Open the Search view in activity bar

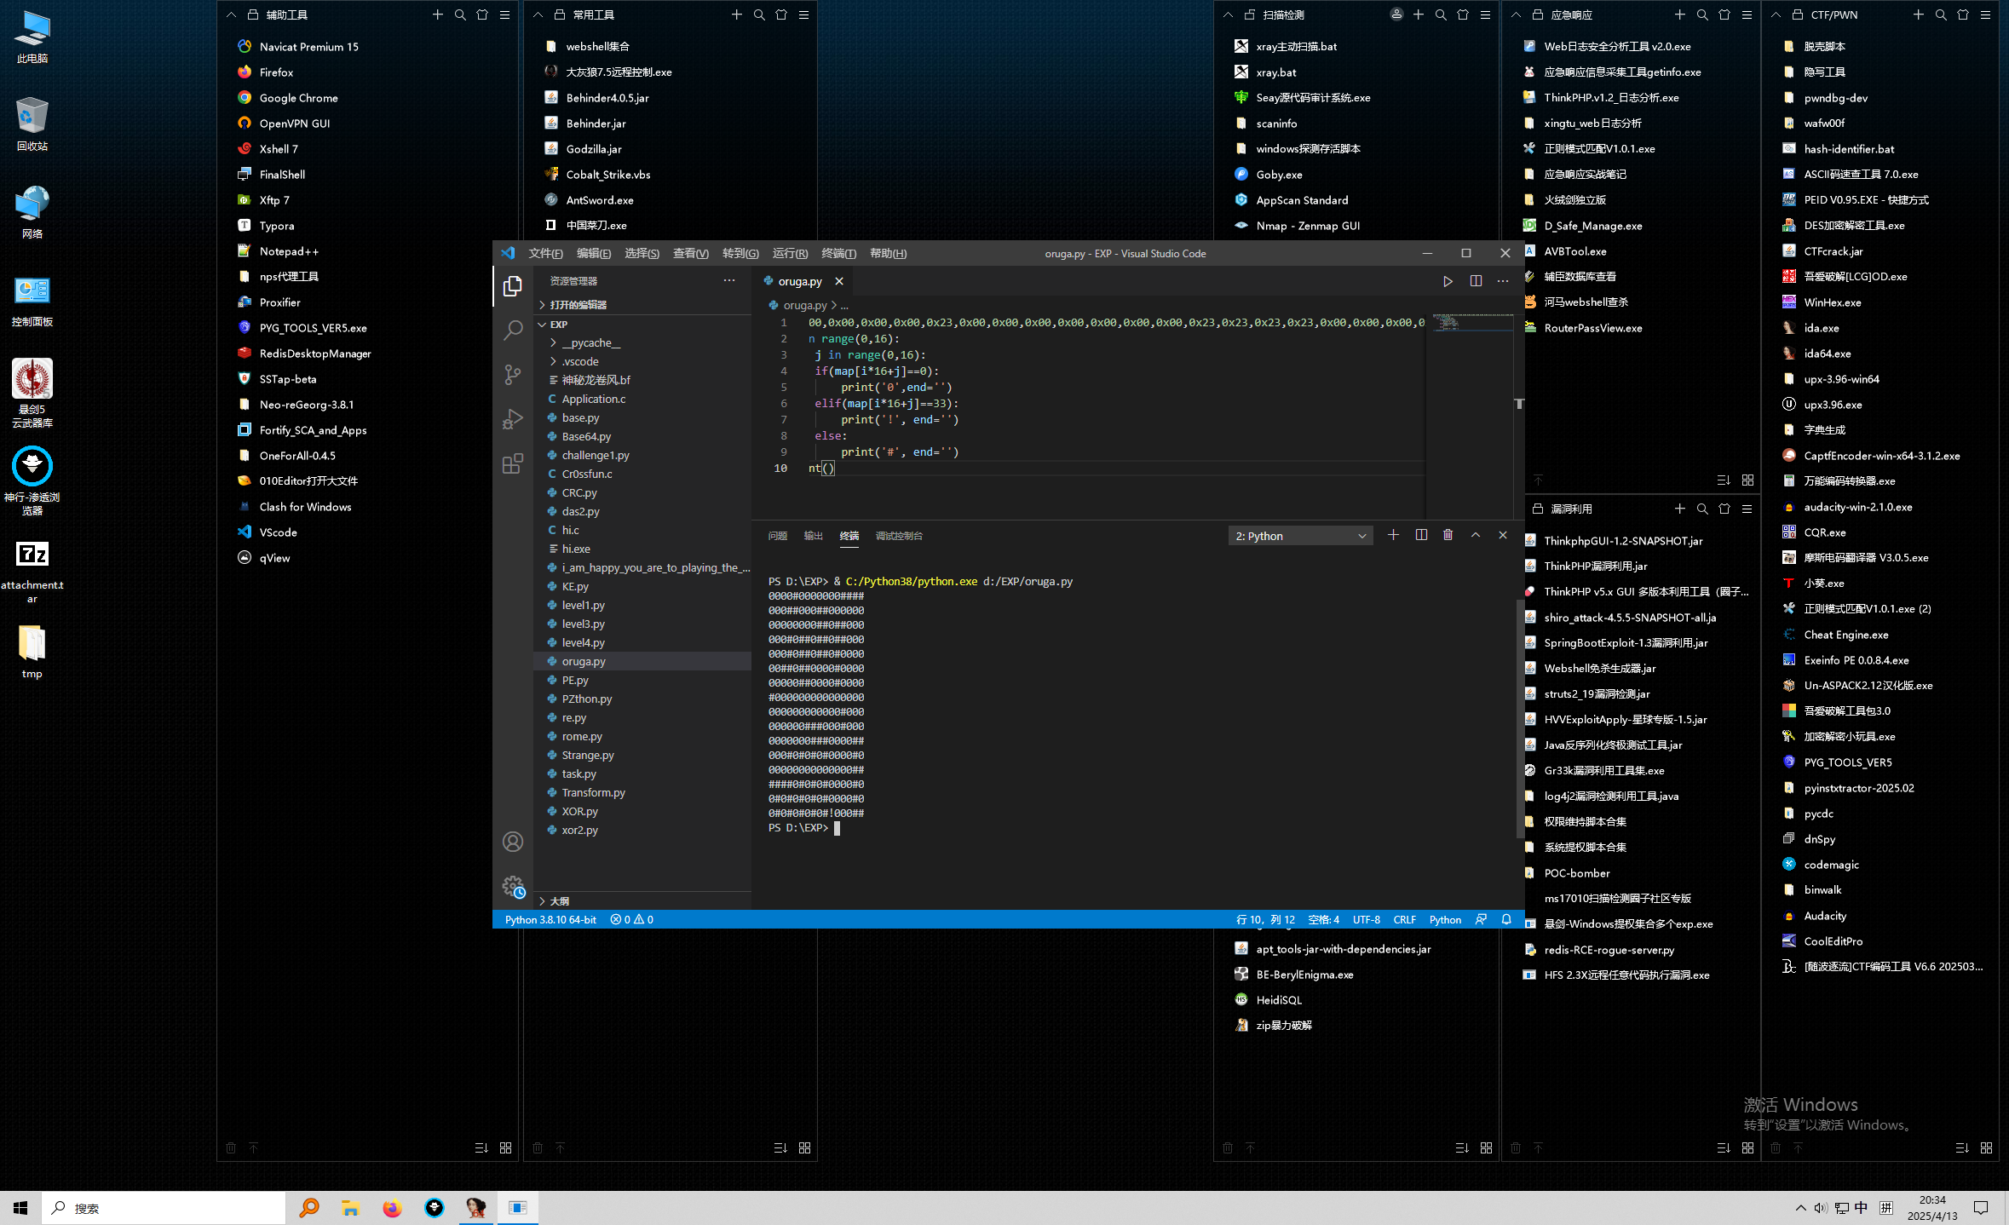513,331
